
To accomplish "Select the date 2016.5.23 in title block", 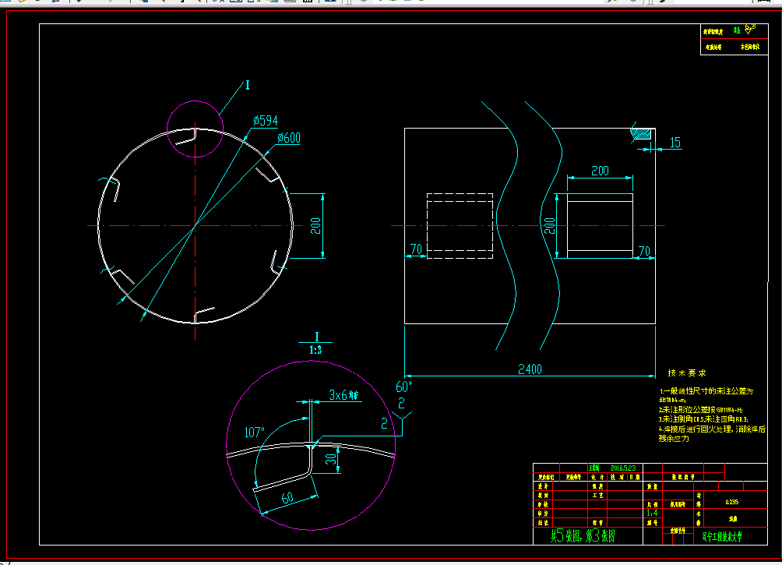I will pyautogui.click(x=623, y=468).
